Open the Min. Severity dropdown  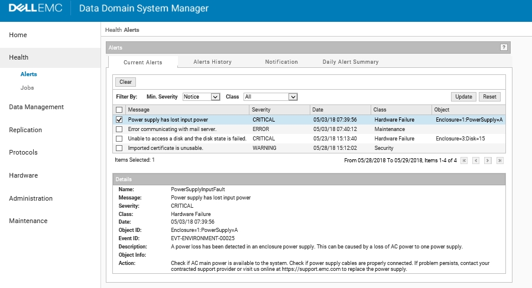point(201,97)
